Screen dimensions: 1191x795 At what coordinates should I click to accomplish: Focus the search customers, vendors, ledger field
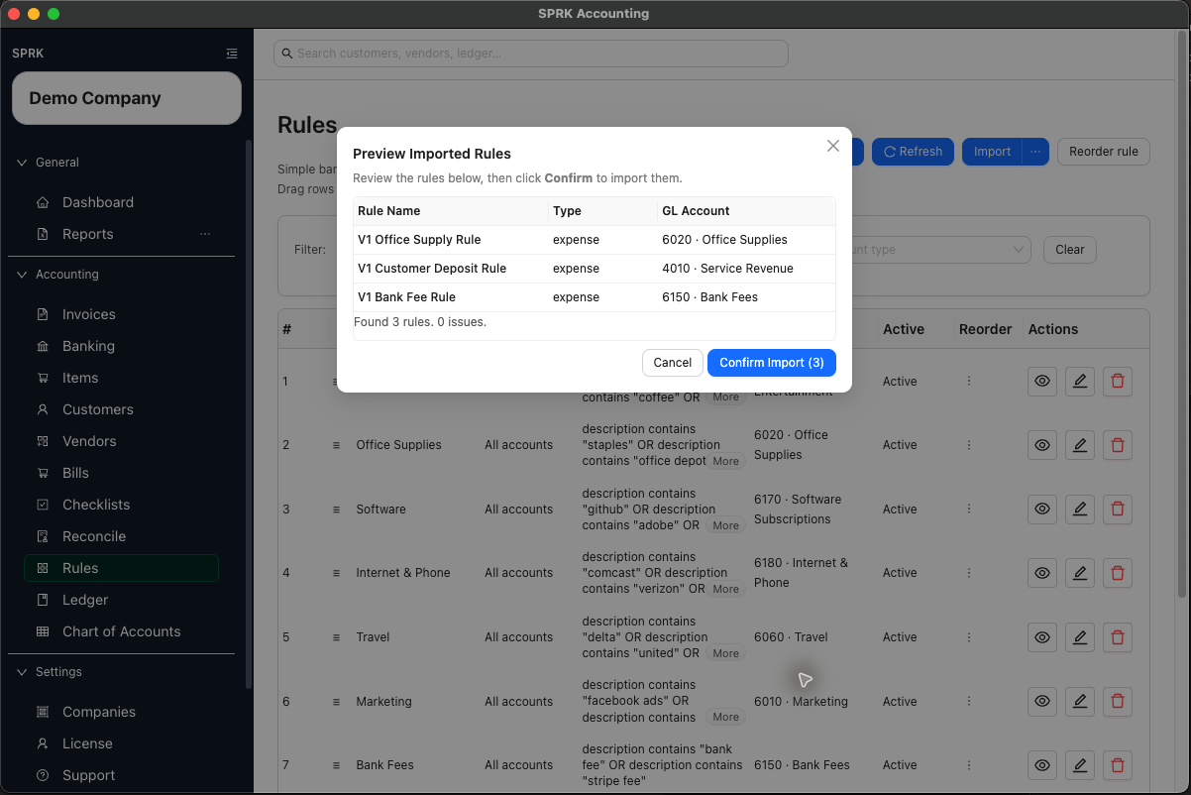click(531, 54)
